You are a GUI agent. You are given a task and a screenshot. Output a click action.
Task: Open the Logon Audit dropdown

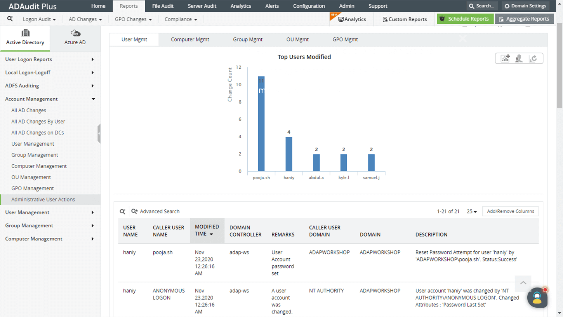tap(39, 19)
